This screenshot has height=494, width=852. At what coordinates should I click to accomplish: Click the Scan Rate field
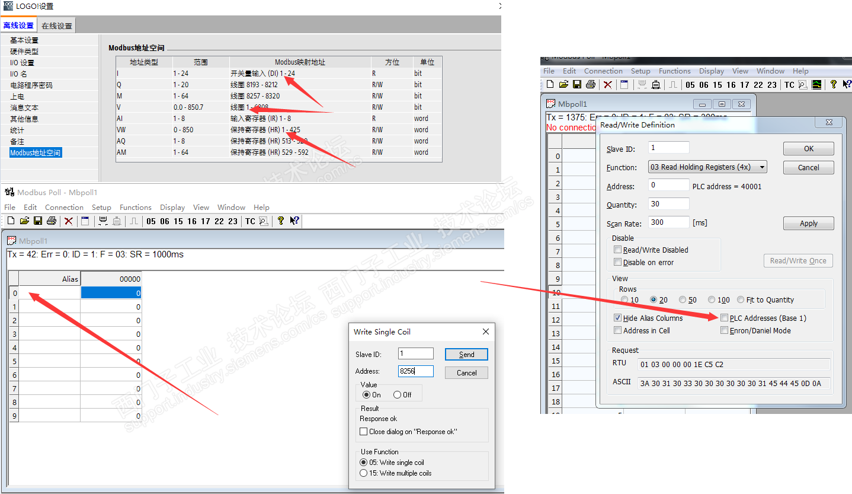click(669, 222)
